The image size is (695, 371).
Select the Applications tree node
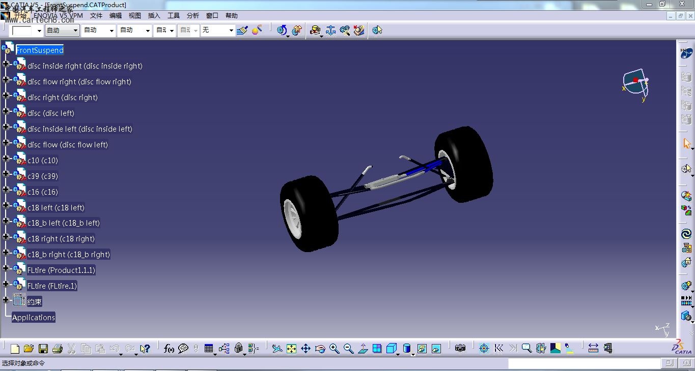click(x=34, y=318)
